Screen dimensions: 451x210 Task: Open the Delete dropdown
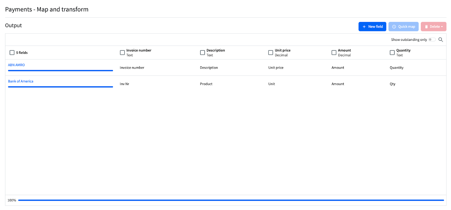click(434, 26)
